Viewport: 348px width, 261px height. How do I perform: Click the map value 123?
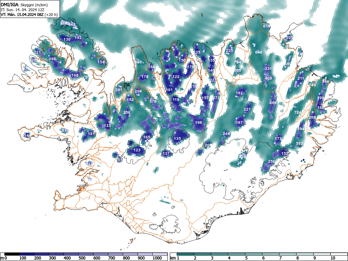(x=137, y=150)
